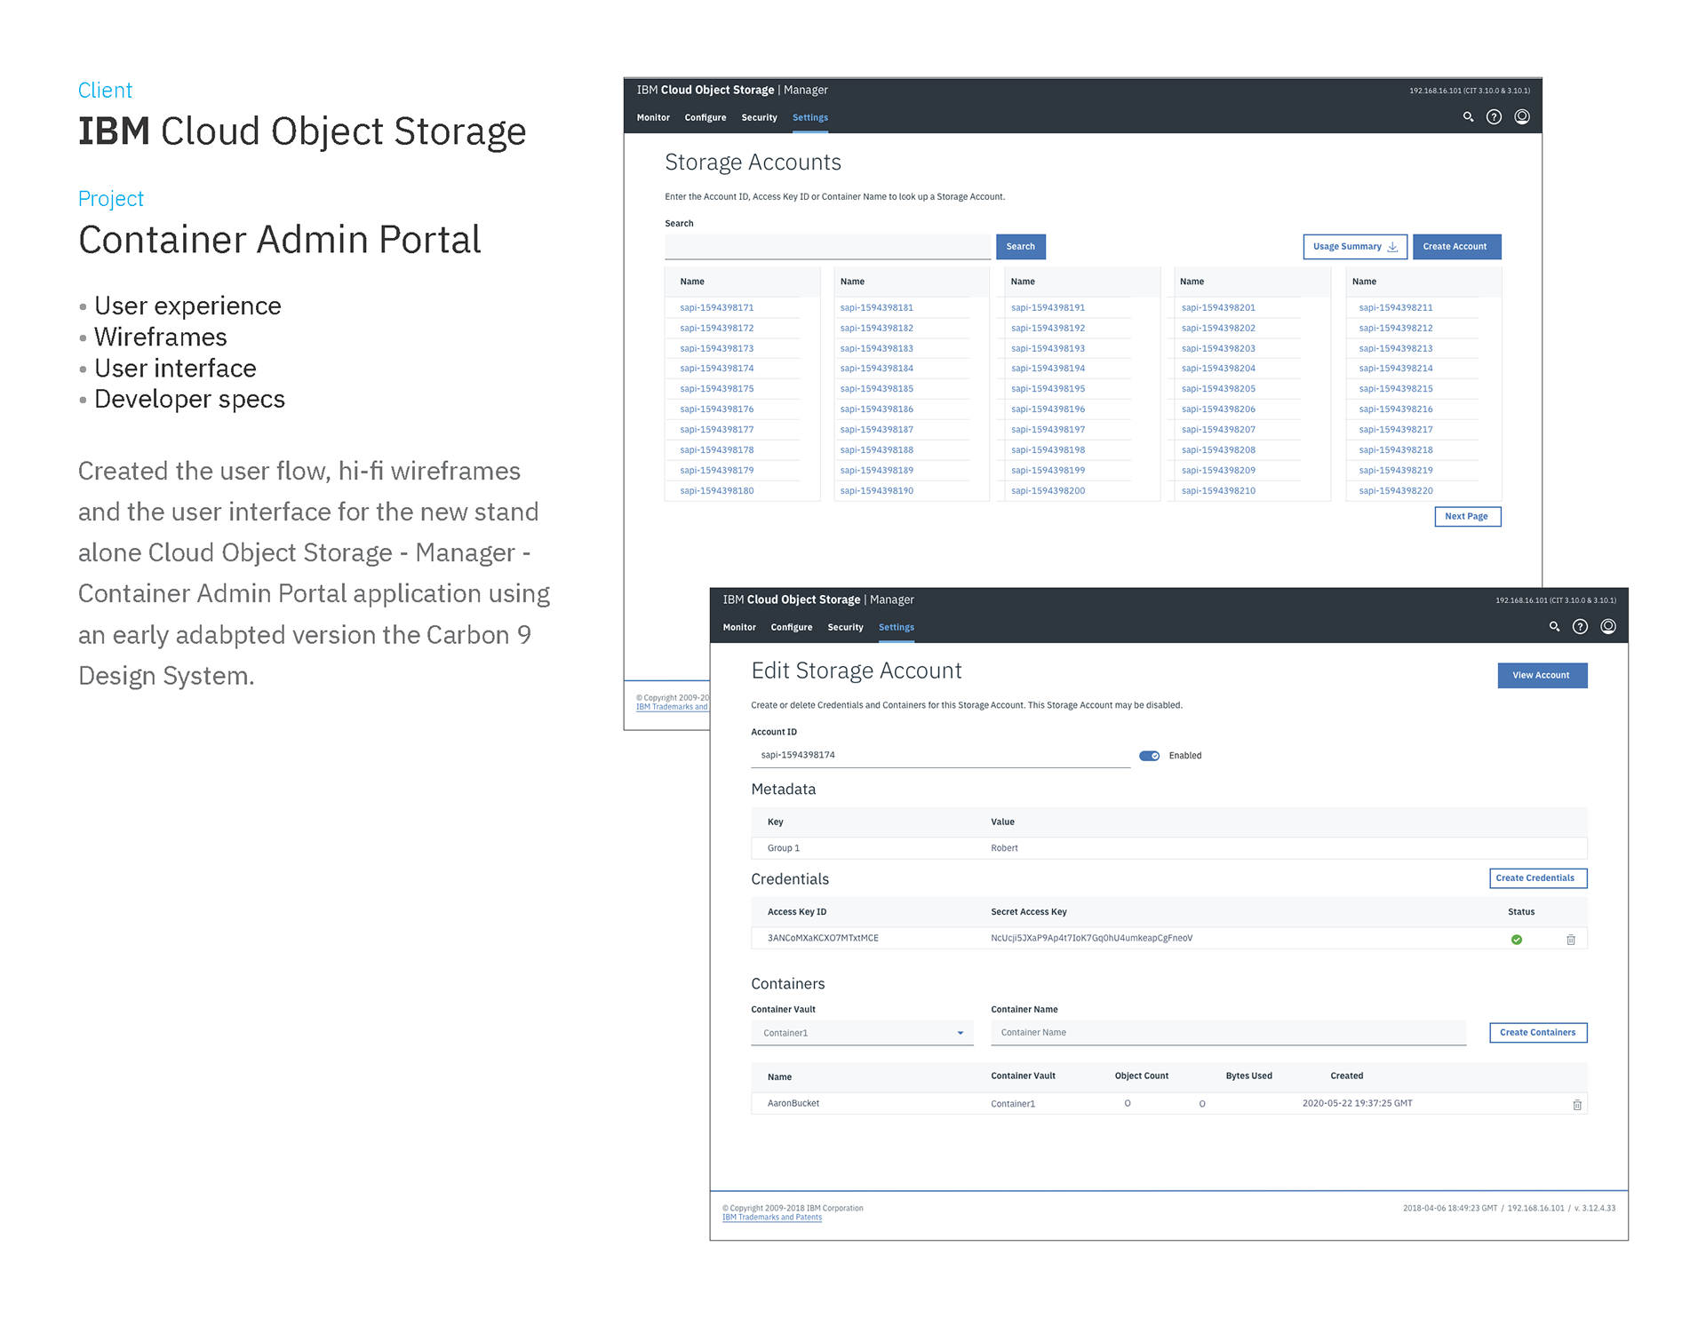Open account sapi-1594398190
The image size is (1706, 1318).
coord(877,491)
